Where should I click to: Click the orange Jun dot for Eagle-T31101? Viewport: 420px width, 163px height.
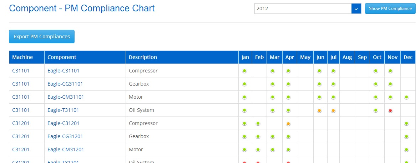(319, 110)
